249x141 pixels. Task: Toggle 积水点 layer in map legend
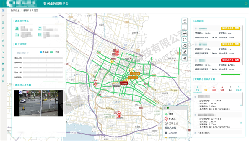(x=170, y=119)
